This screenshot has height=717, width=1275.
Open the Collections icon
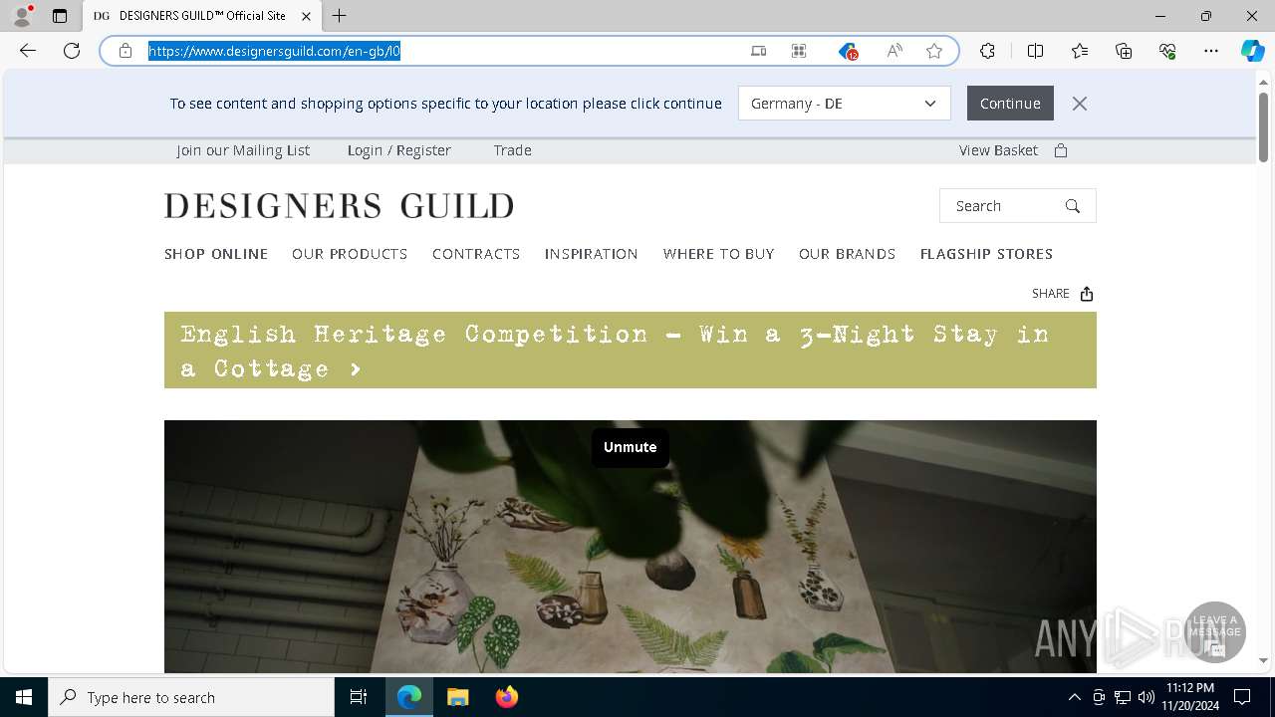point(1124,51)
